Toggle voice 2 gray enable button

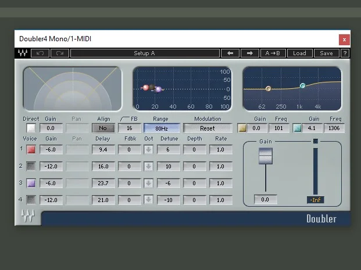click(x=31, y=166)
